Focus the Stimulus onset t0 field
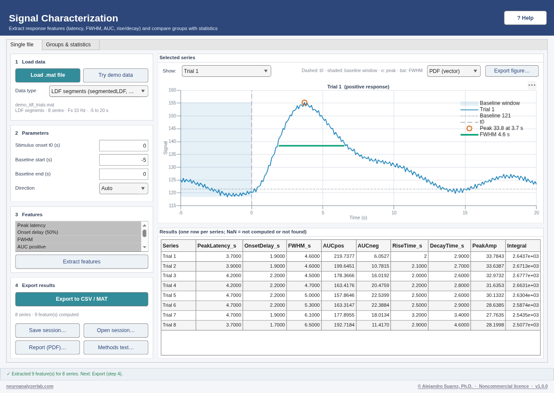This screenshot has height=393, width=554. pyautogui.click(x=124, y=146)
